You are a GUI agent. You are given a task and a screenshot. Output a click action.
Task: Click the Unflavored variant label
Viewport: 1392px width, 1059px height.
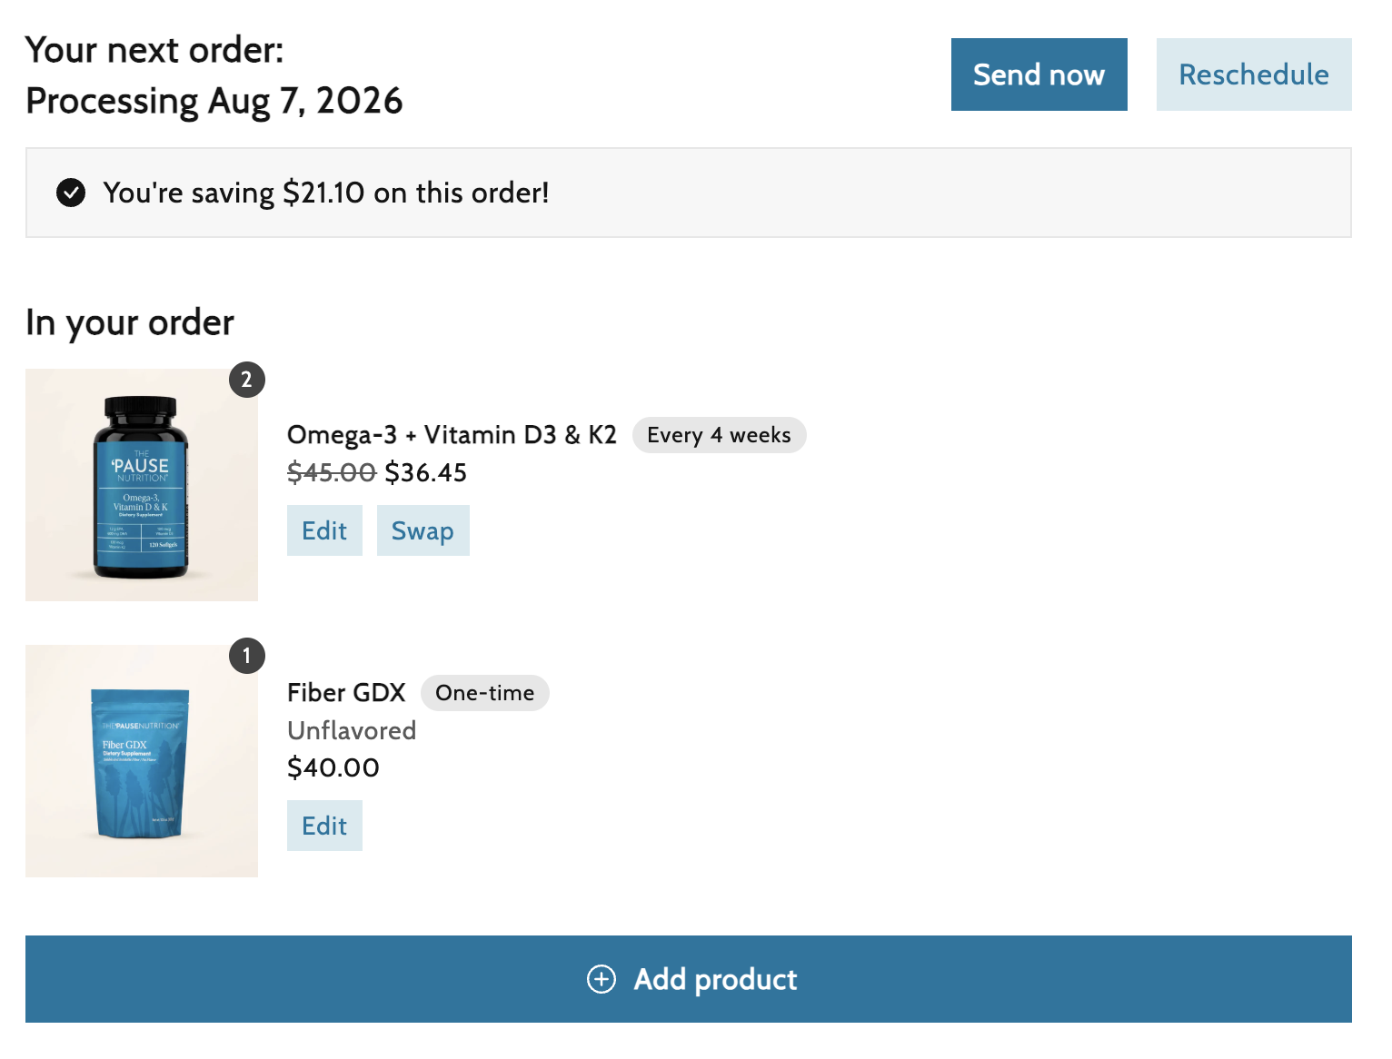(x=352, y=730)
